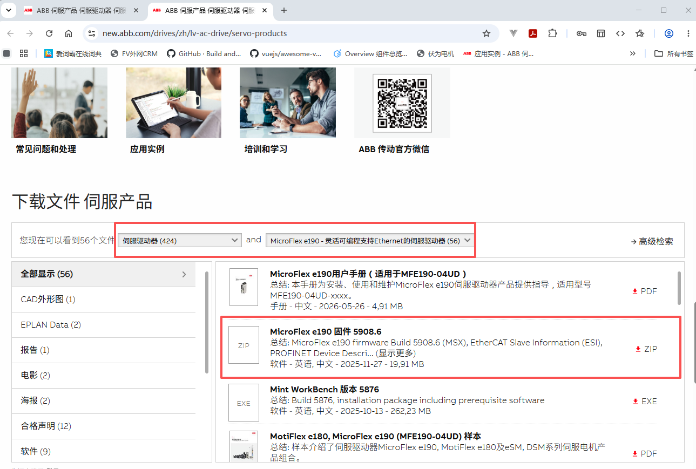Click the ABB 传动官方微信 QR code
Viewport: 696px width, 469px height.
pyautogui.click(x=402, y=103)
